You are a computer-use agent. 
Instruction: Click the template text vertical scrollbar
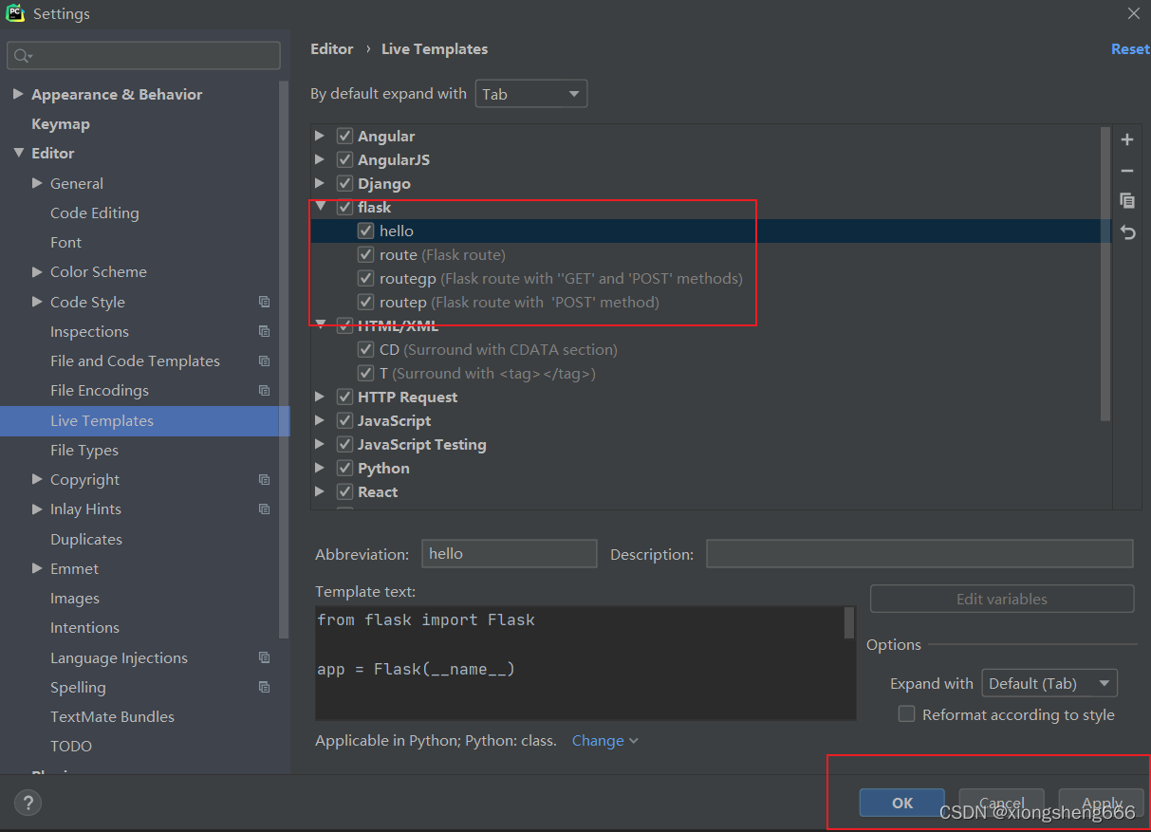tap(849, 622)
